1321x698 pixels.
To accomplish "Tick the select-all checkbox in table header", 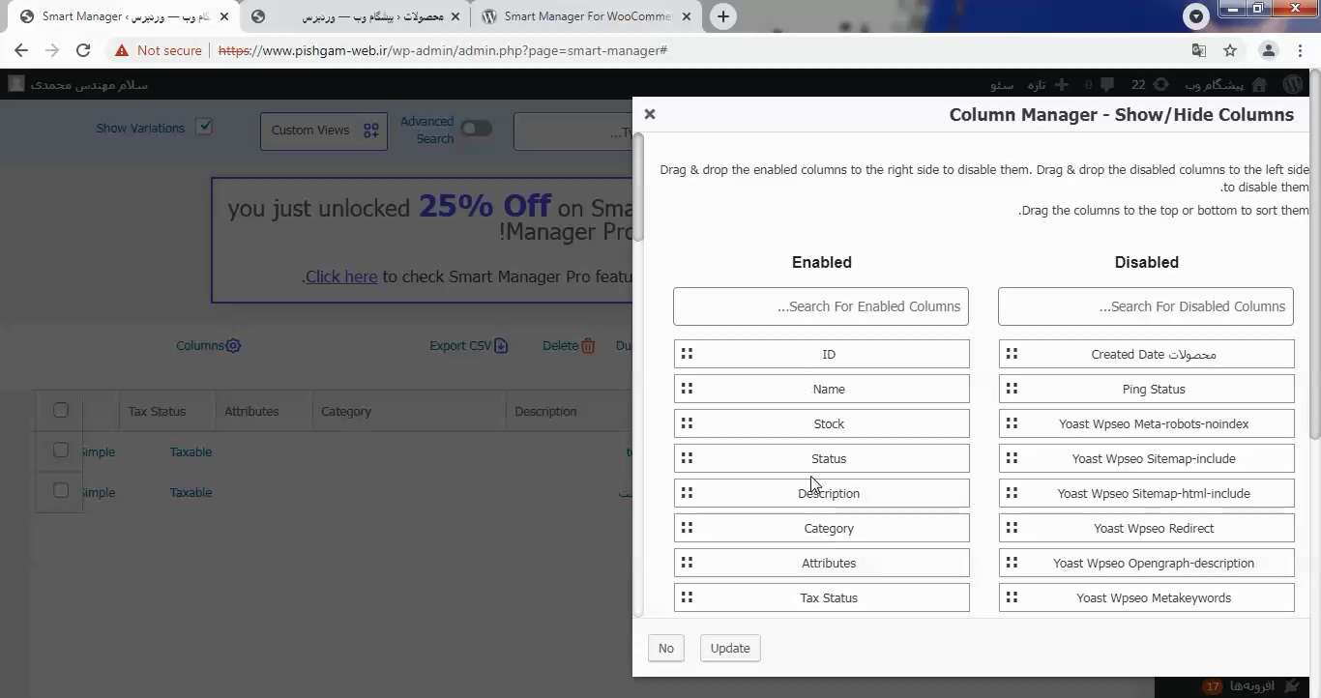I will coord(61,411).
